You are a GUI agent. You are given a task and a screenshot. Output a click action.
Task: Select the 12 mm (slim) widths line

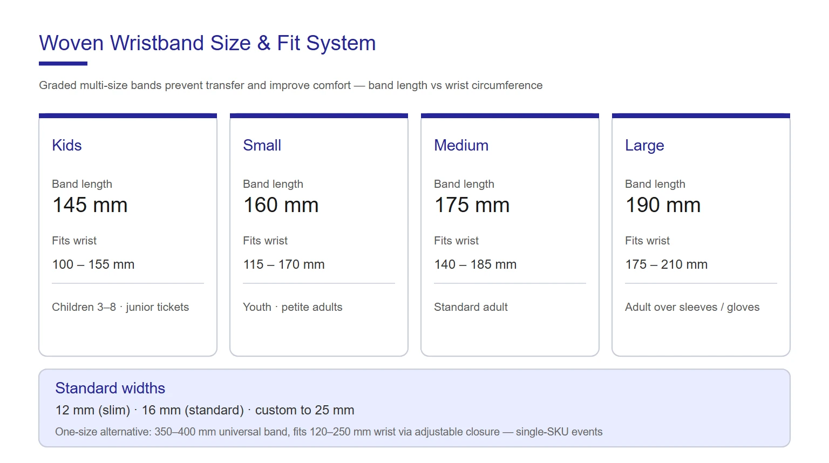(205, 410)
